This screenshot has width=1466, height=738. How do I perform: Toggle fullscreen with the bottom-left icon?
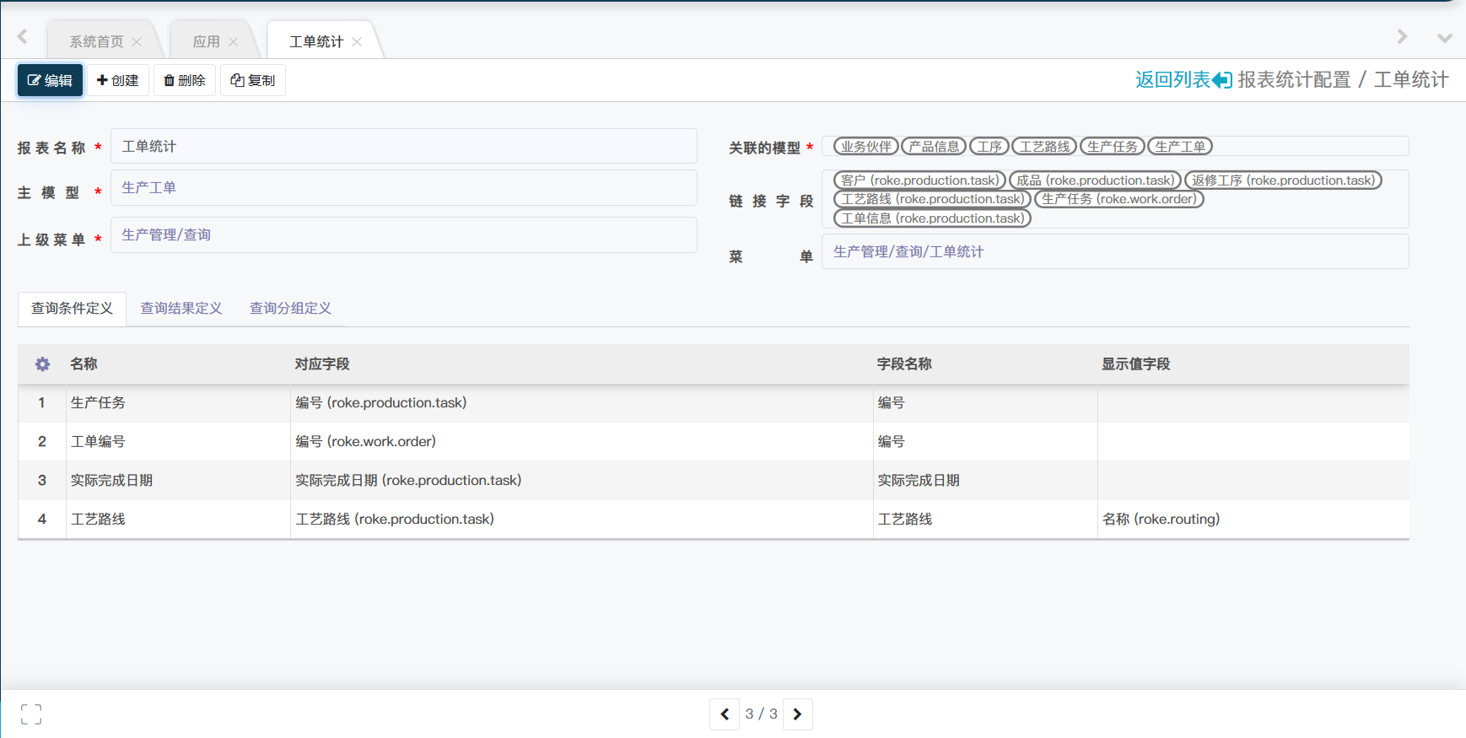(x=31, y=714)
